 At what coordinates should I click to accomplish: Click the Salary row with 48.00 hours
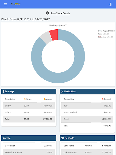click(29, 112)
